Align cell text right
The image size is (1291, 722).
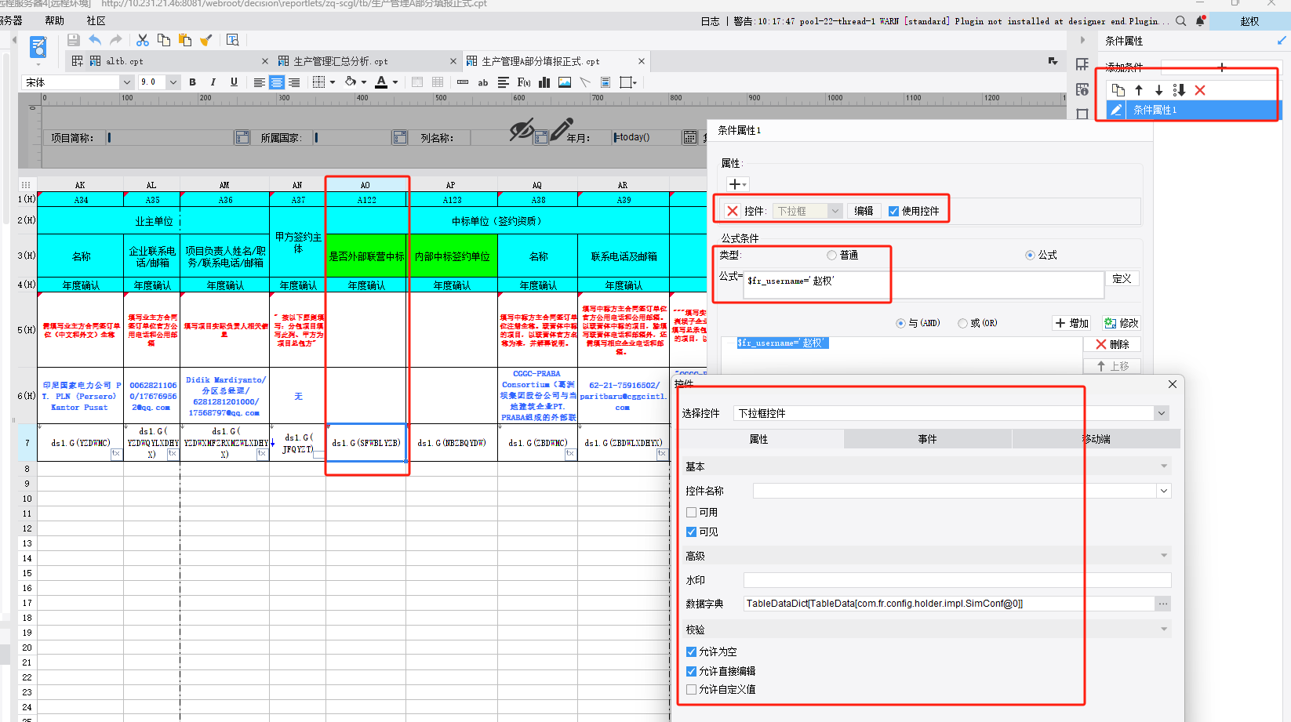pyautogui.click(x=294, y=82)
